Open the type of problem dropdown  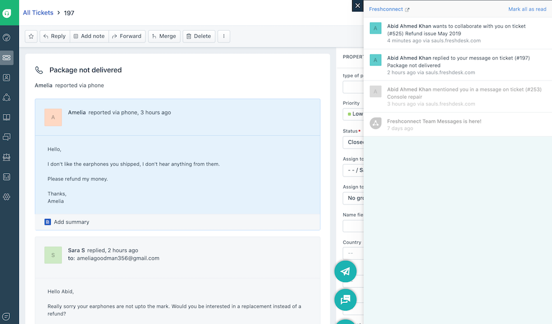353,87
